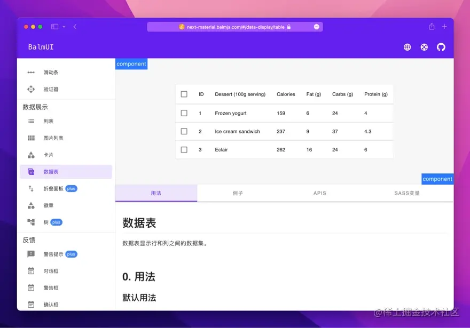Screen dimensions: 470x328
Task: Open the 对话框 dialog page link
Action: (52, 271)
